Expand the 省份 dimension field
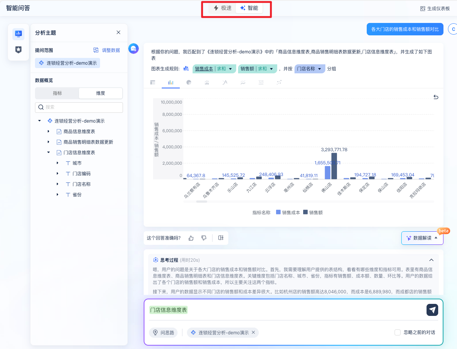457x349 pixels. (58, 194)
